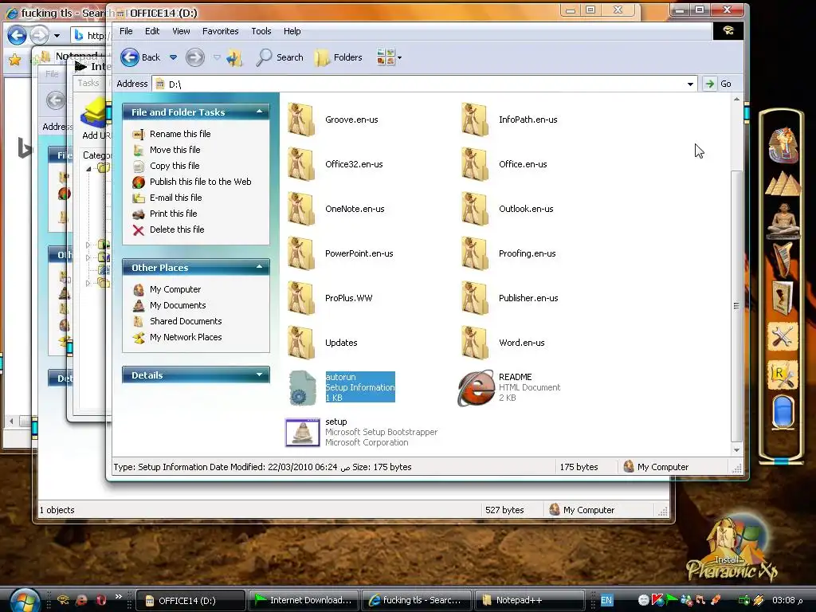Switch to Notepad++ taskbar button

point(529,600)
